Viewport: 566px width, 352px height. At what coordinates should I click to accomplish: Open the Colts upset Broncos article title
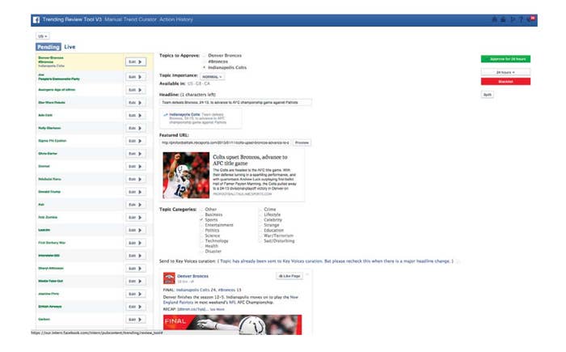(x=250, y=160)
